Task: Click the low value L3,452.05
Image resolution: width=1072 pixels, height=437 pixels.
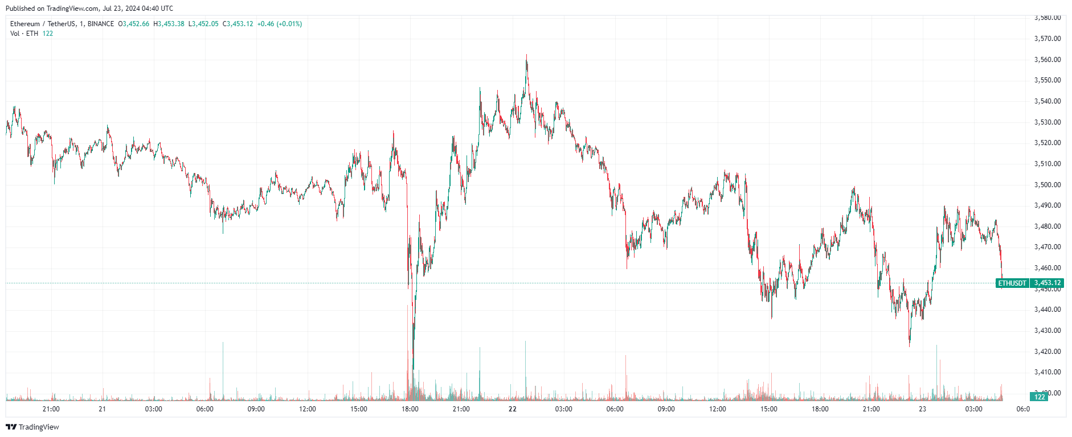Action: coord(203,24)
